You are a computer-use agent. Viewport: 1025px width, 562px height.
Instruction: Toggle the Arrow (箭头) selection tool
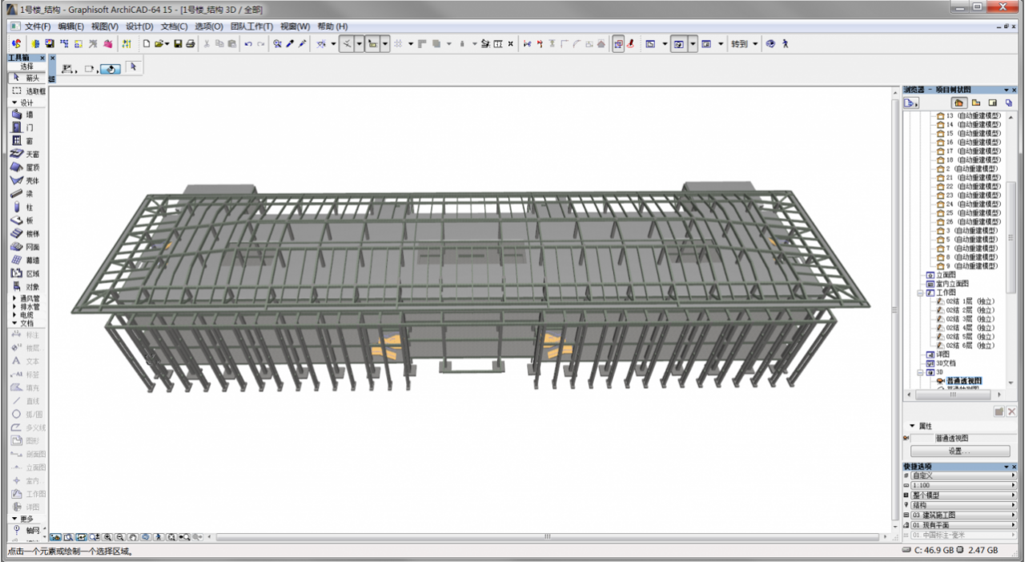[x=27, y=78]
